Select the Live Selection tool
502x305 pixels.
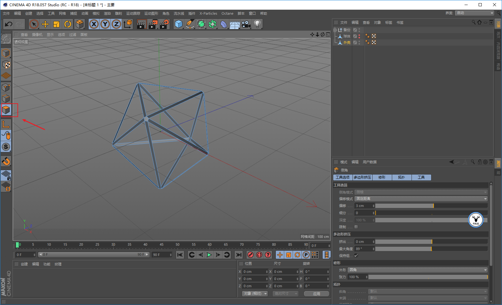pyautogui.click(x=34, y=24)
